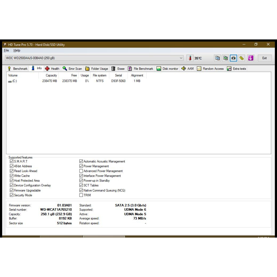Screen dimensions: 277x277
Task: Click the copy text to clipboard icon
Action: coord(217,58)
